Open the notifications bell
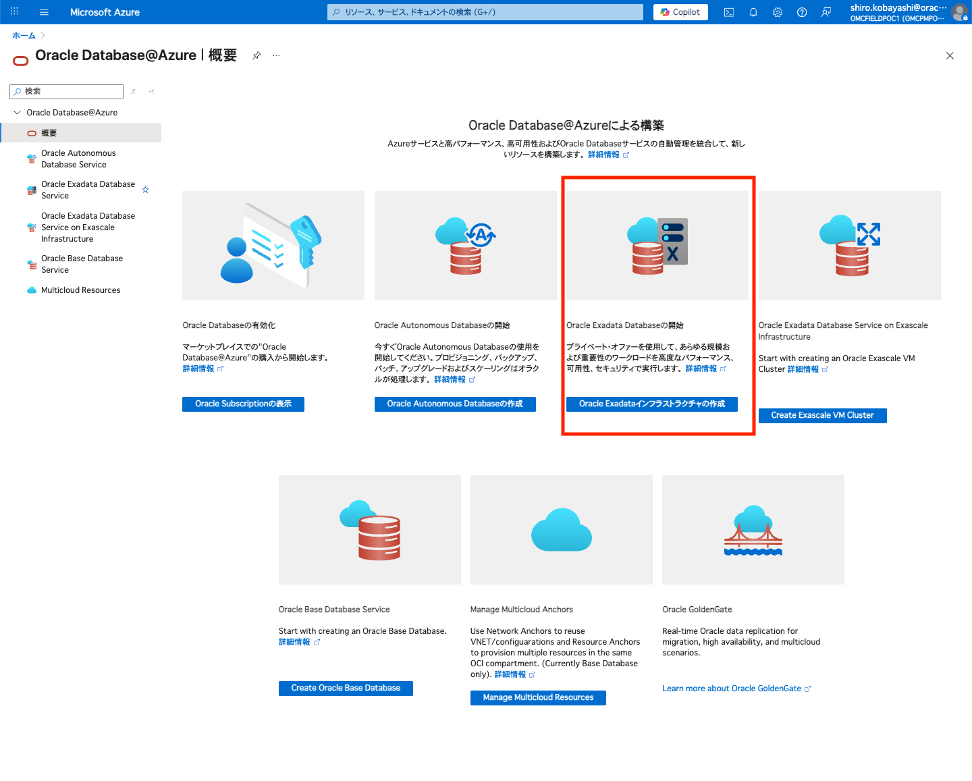This screenshot has height=781, width=972. [753, 12]
